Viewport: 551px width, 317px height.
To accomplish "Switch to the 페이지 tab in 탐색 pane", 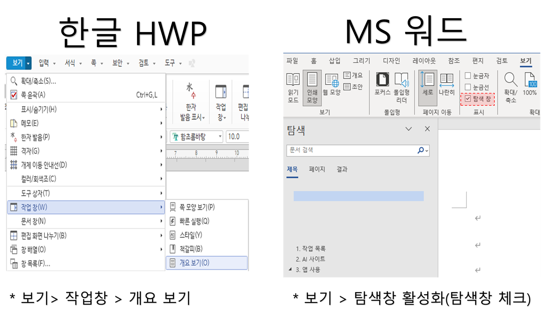I will pos(317,169).
